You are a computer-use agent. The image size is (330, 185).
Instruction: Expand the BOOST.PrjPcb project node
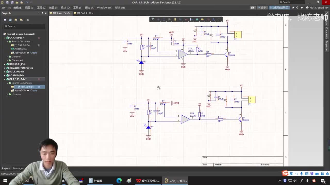tap(4, 64)
